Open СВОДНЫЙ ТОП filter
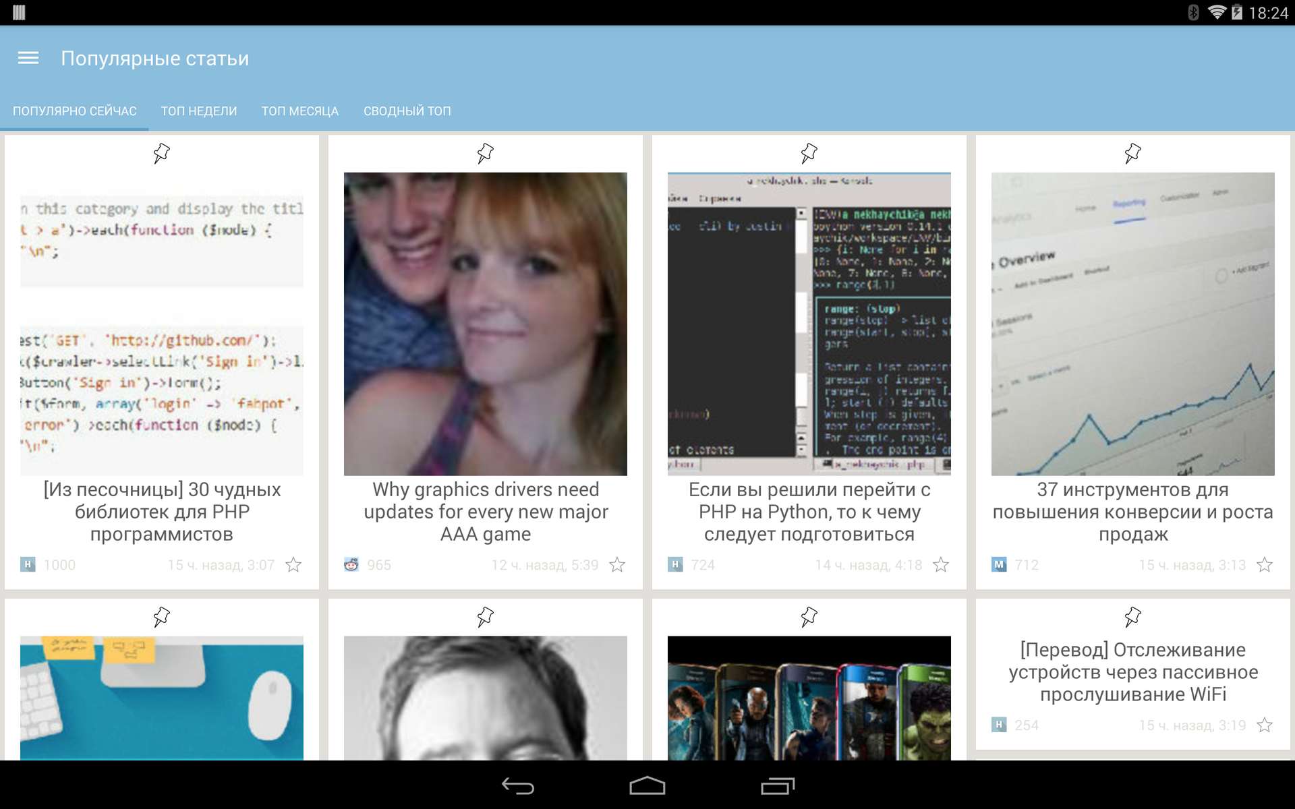 point(407,111)
